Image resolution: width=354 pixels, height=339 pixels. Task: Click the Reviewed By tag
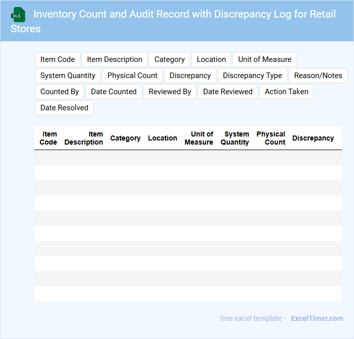tap(170, 92)
